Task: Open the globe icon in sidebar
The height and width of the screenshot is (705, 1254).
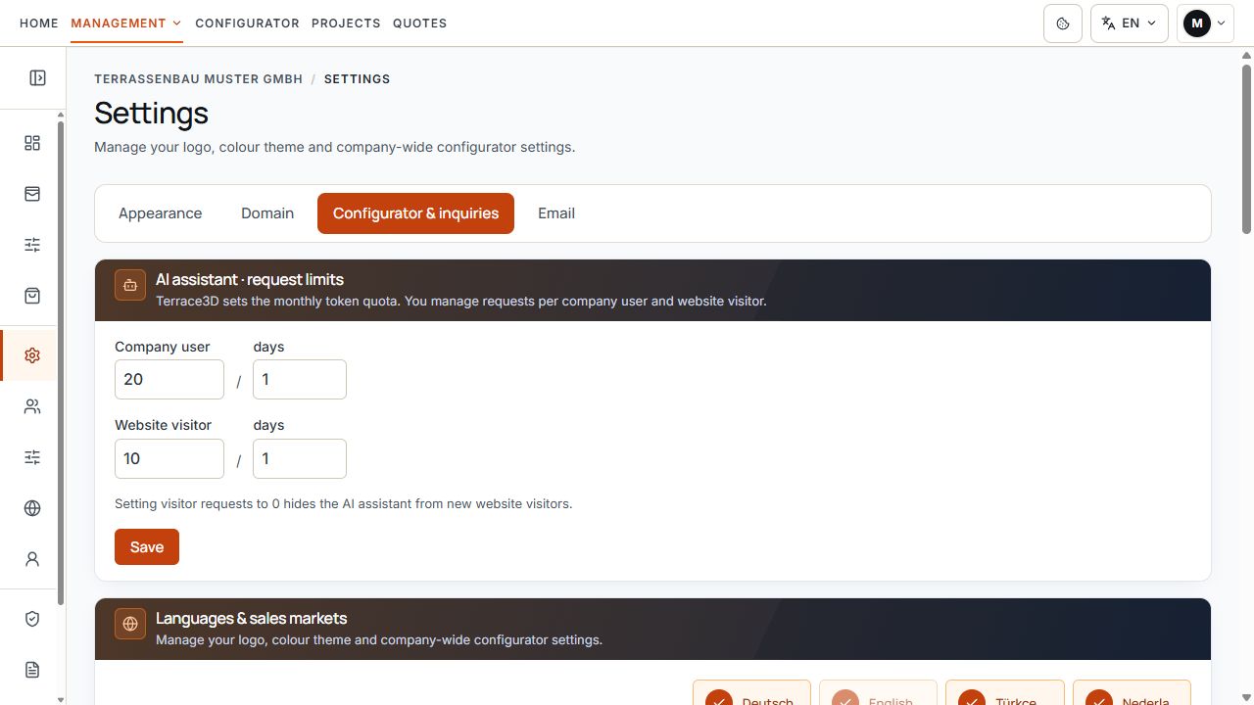Action: [32, 508]
